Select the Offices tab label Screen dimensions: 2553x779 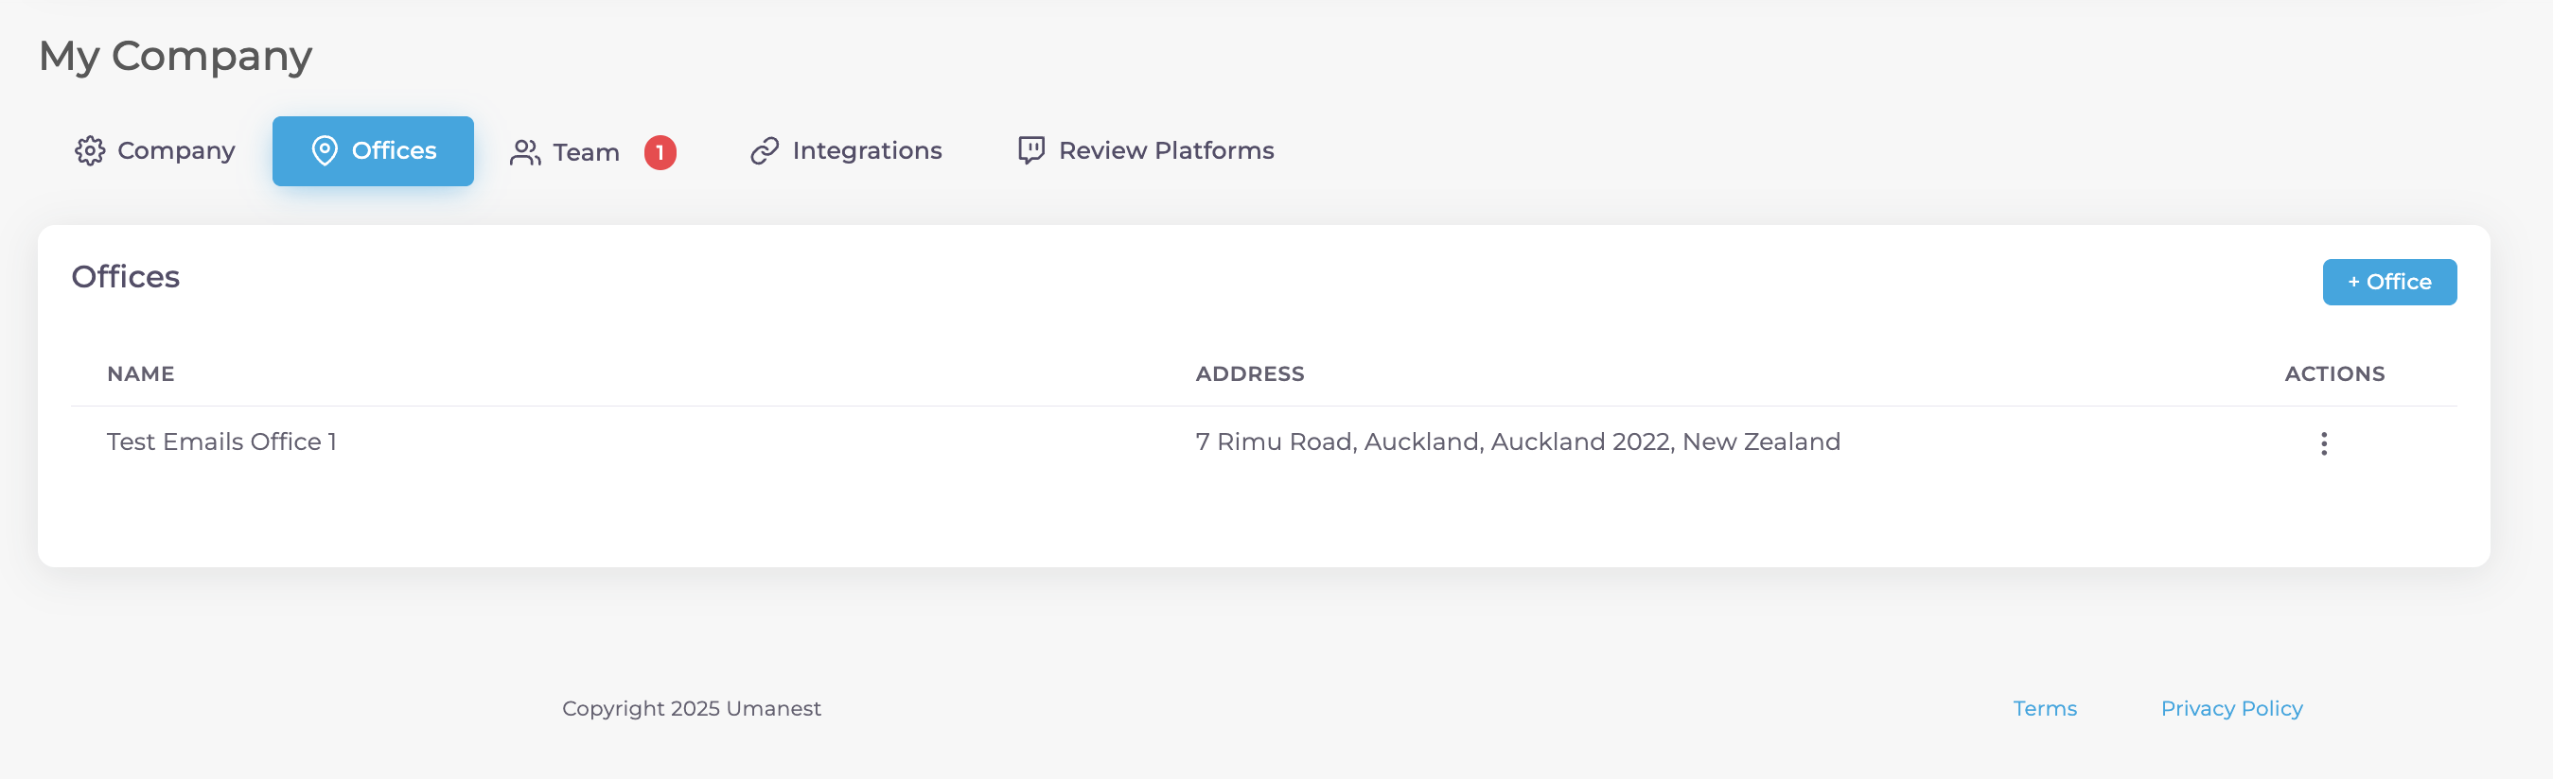click(x=394, y=150)
